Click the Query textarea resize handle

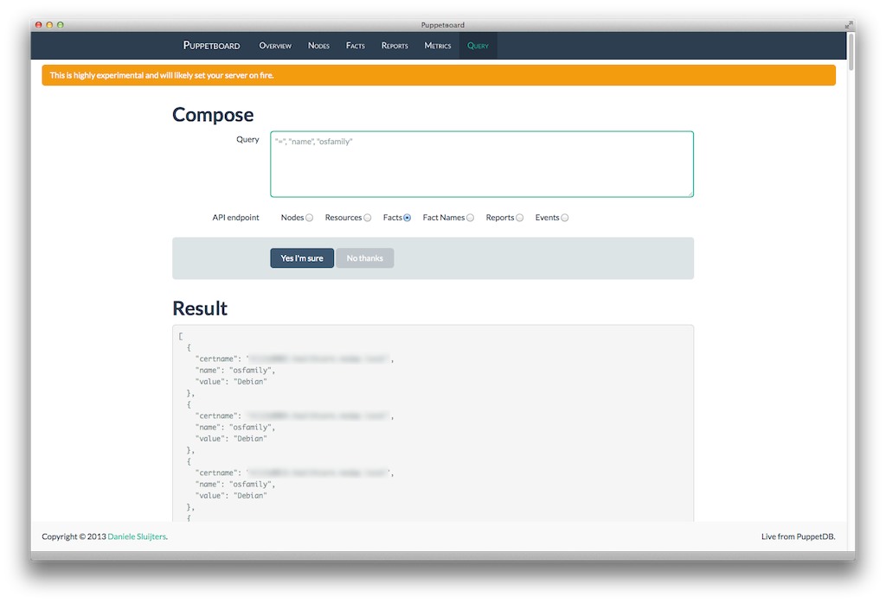[690, 194]
